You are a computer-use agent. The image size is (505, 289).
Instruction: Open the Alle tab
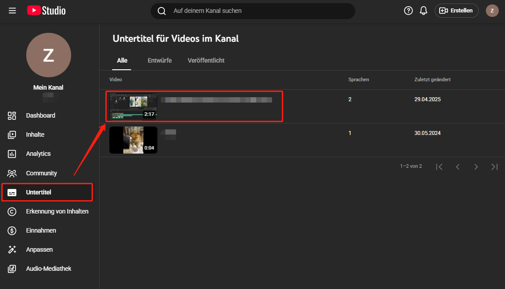pos(122,60)
